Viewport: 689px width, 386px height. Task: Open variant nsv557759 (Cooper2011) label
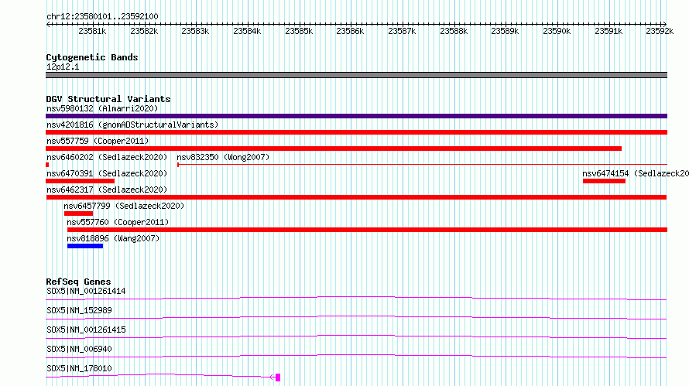click(x=98, y=141)
